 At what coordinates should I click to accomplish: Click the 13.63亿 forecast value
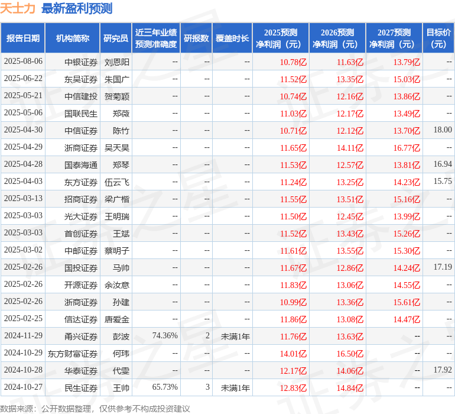(350, 337)
